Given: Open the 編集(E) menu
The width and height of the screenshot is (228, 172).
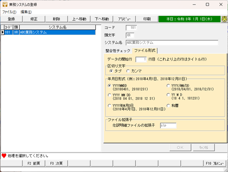Looking at the screenshot, I should click(x=26, y=12).
